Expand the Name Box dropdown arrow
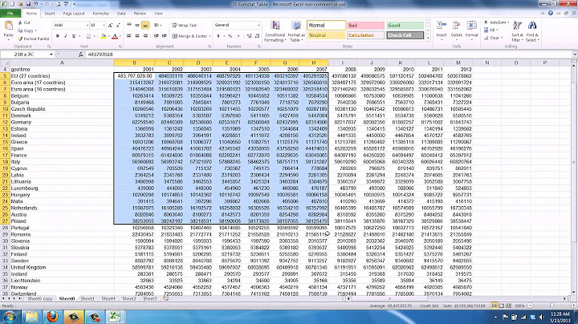The image size is (578, 324). click(x=51, y=55)
